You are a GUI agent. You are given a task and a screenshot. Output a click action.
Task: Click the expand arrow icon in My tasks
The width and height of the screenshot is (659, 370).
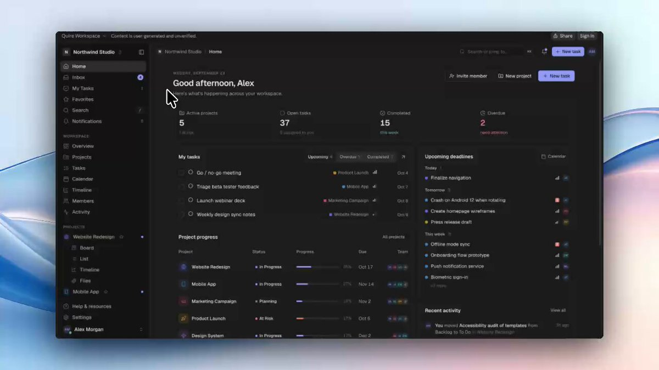point(403,157)
